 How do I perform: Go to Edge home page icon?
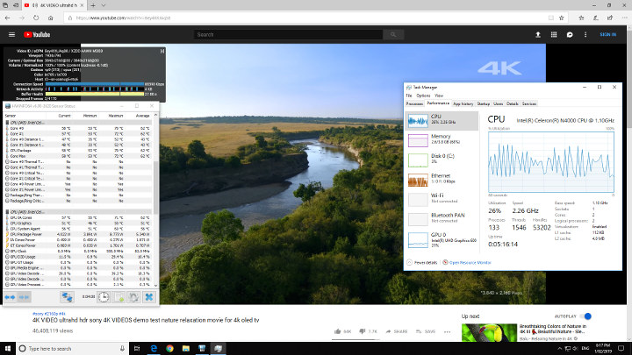(50, 18)
